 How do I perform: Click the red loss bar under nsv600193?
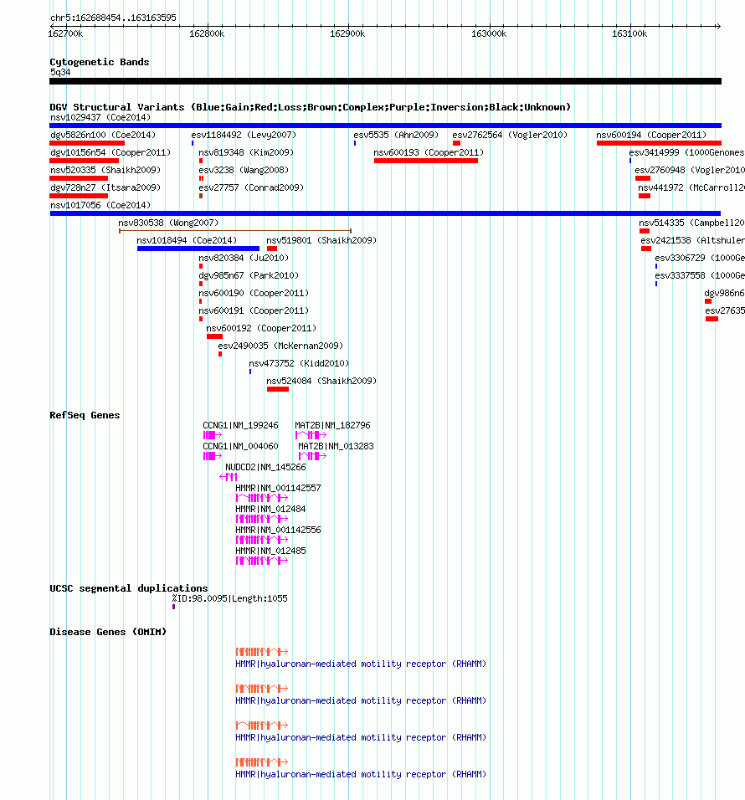point(426,161)
